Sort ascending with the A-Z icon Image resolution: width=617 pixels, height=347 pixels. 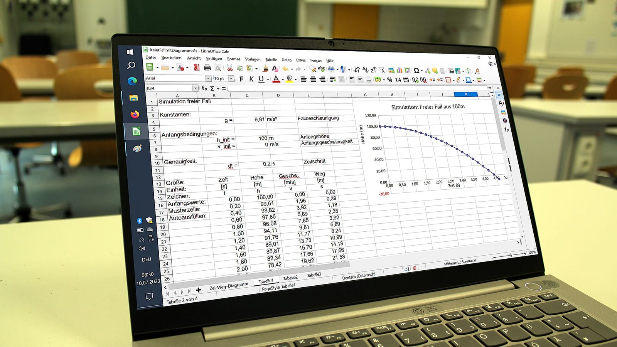tap(365, 70)
